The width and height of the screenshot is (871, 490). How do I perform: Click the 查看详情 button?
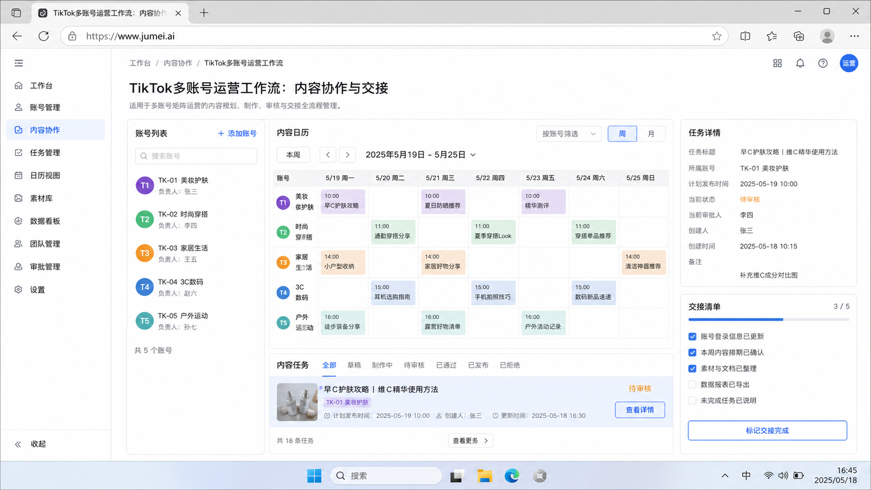[x=640, y=410]
